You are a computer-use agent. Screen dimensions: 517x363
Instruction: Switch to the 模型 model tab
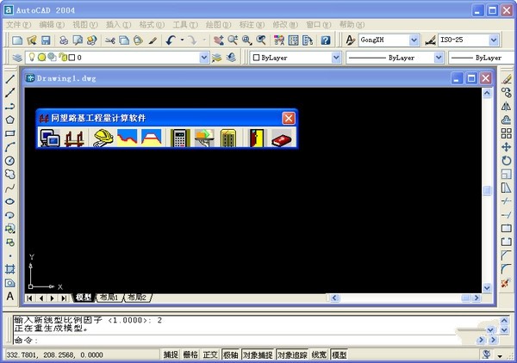(x=84, y=298)
